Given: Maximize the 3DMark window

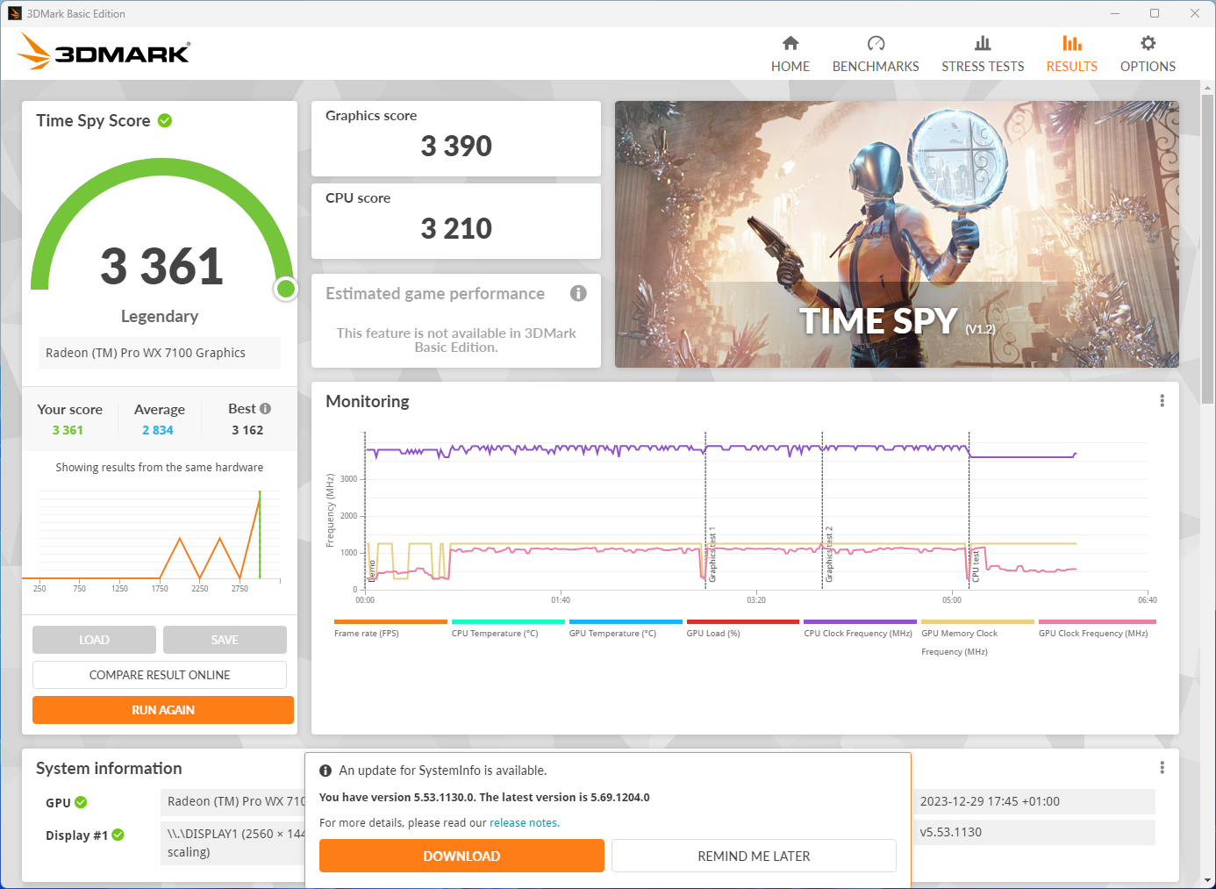Looking at the screenshot, I should [1155, 13].
